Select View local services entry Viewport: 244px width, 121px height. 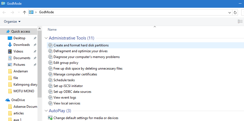[67, 103]
